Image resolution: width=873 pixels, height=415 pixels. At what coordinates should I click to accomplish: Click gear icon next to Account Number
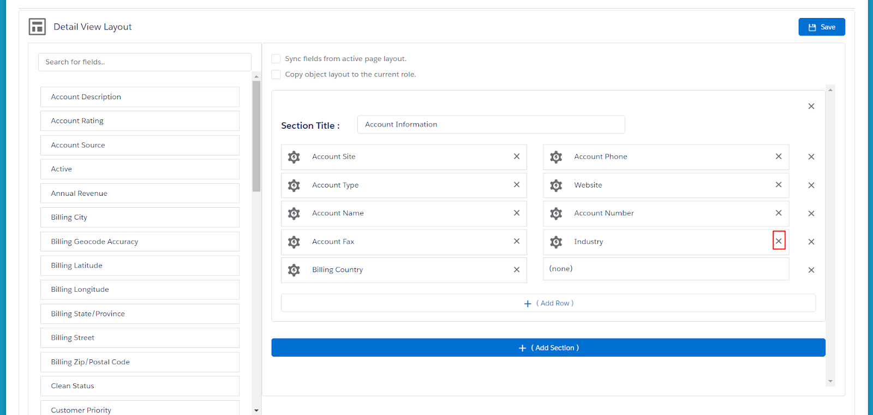pos(556,214)
